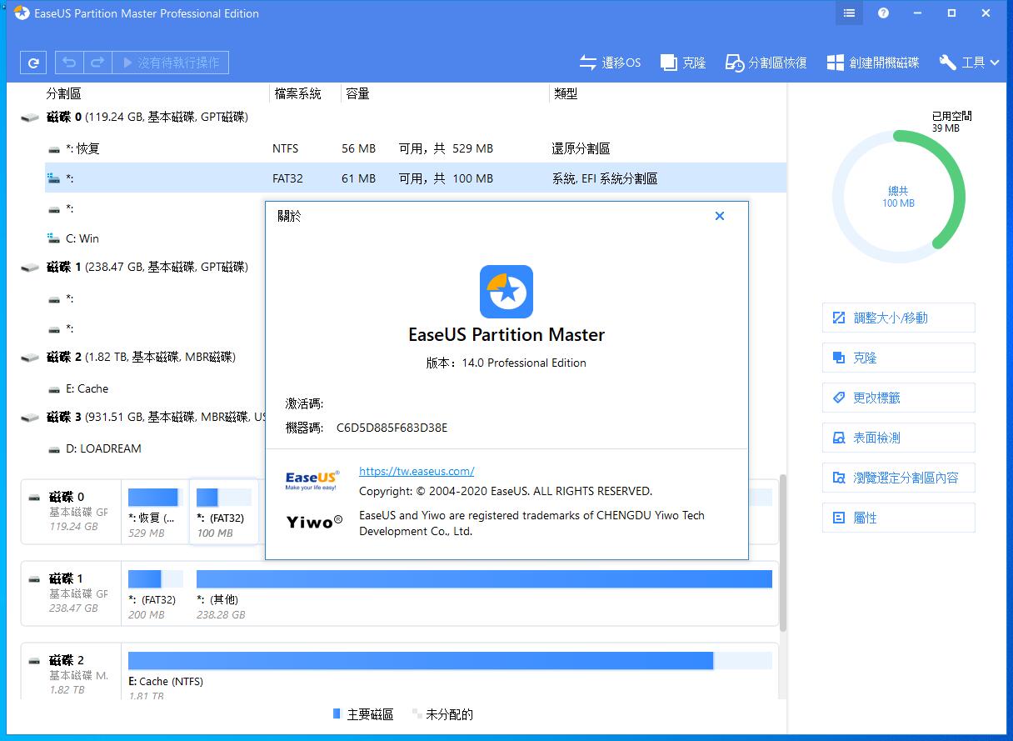Click the Windows icon beside C: Win
Image resolution: width=1013 pixels, height=741 pixels.
coord(54,238)
